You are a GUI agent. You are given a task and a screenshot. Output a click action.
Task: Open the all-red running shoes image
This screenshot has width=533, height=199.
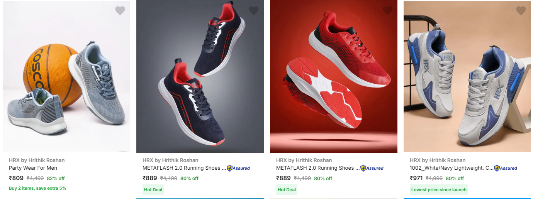[x=334, y=76]
